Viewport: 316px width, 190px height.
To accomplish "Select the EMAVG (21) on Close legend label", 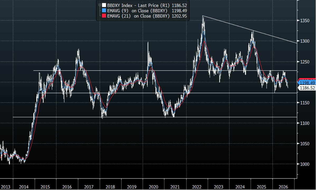I will coord(138,16).
